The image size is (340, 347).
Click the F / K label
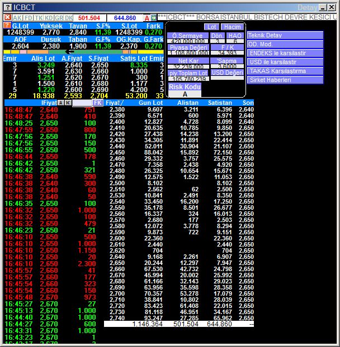pos(228,47)
